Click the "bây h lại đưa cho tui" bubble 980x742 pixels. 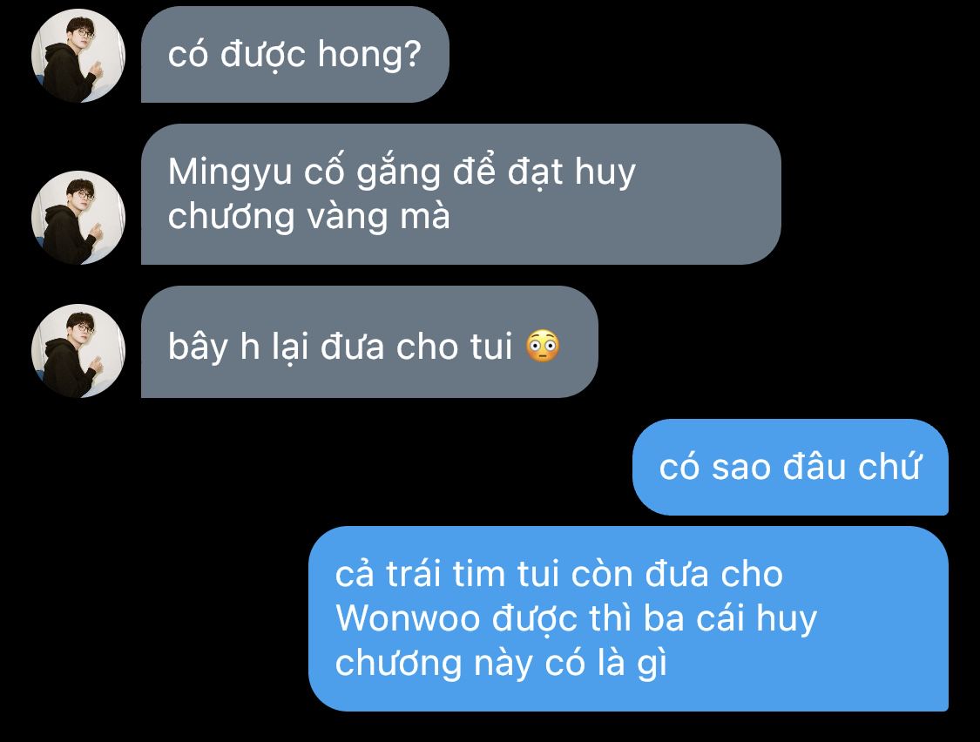(369, 342)
